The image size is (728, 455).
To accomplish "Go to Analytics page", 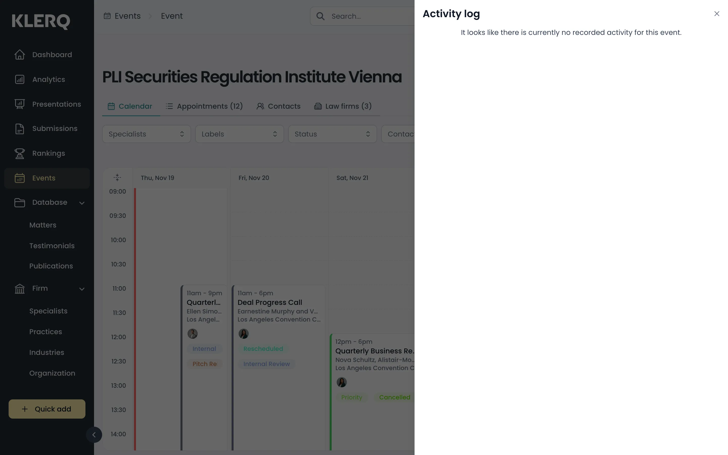I will tap(47, 79).
